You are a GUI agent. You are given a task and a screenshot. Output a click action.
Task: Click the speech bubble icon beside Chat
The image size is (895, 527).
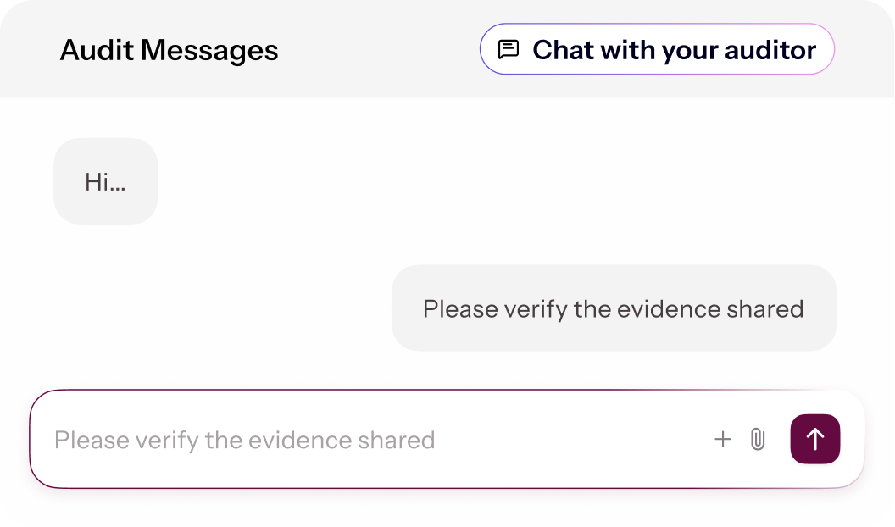tap(509, 50)
